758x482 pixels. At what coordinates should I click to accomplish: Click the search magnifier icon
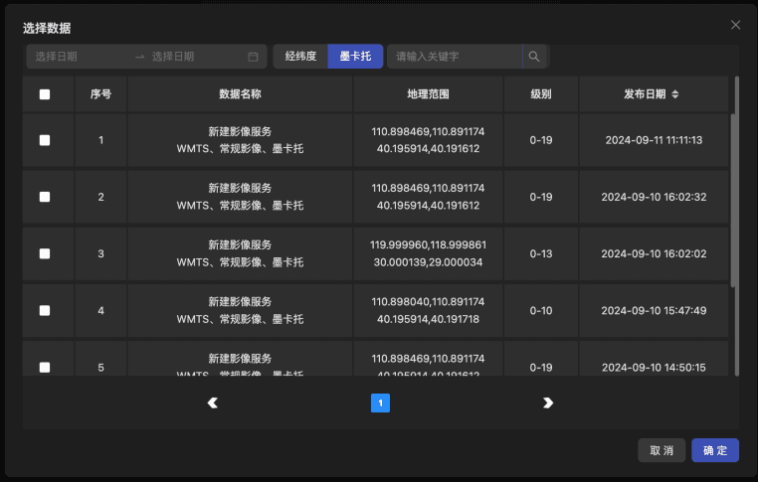(534, 57)
